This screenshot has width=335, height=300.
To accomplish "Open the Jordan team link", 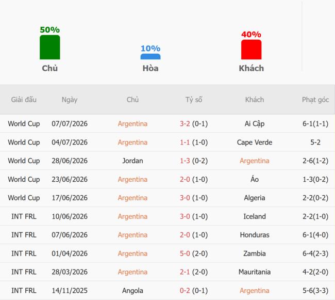I will [132, 161].
